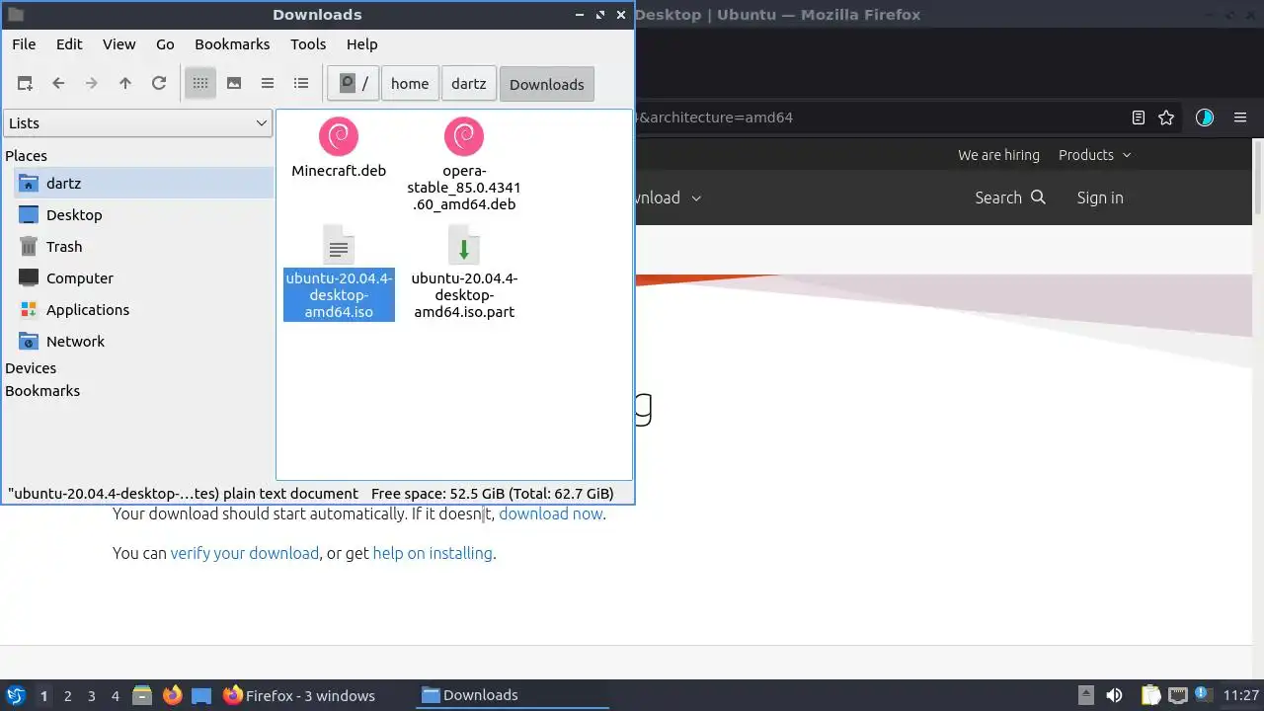The height and width of the screenshot is (711, 1264).
Task: Open the Bookmarks menu
Action: [x=232, y=44]
